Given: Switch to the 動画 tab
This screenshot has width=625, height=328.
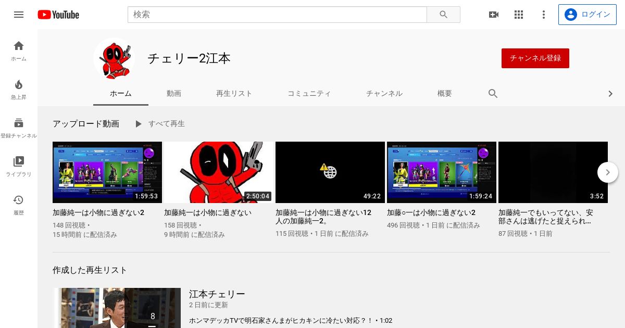Looking at the screenshot, I should [174, 94].
